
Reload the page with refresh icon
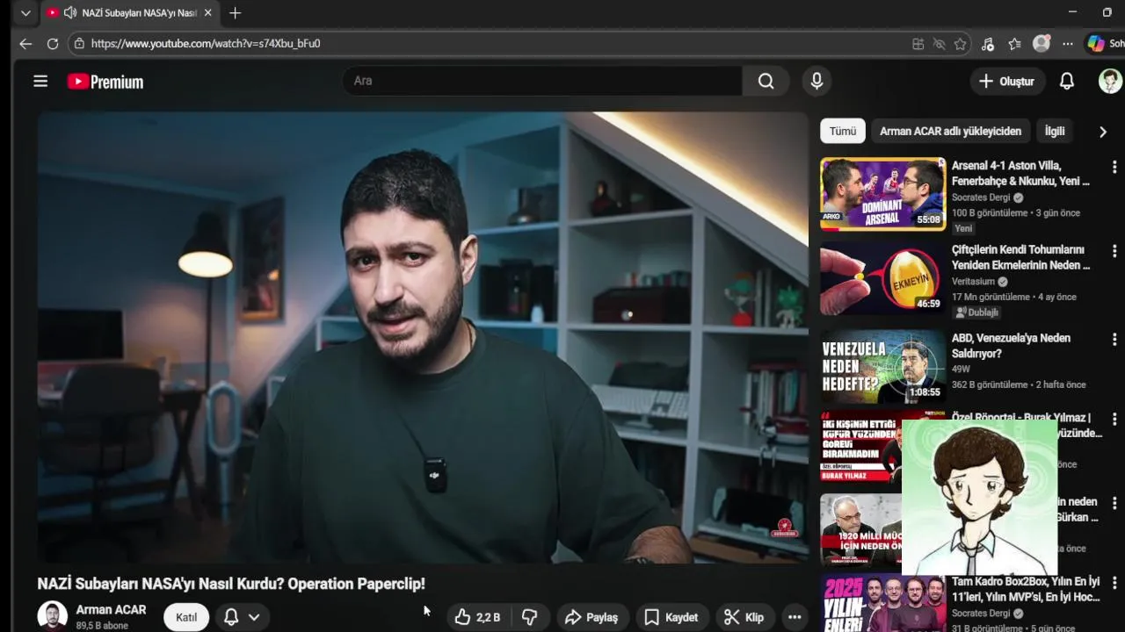[x=53, y=43]
